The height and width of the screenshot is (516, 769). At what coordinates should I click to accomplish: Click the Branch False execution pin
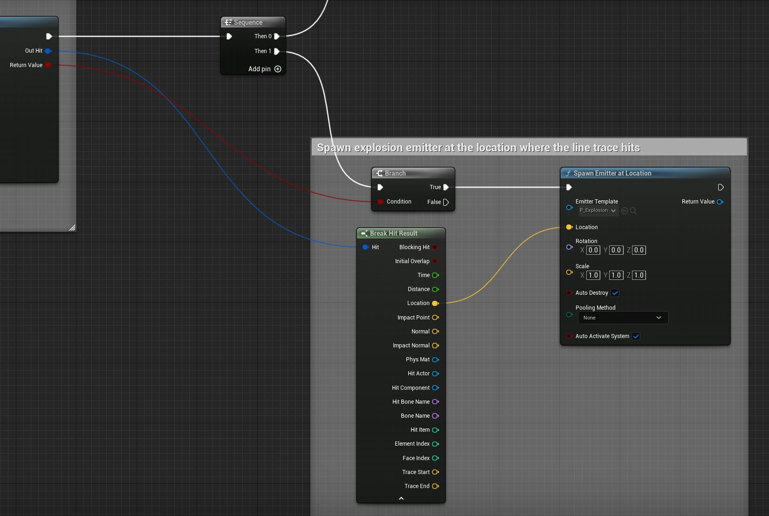tap(446, 202)
